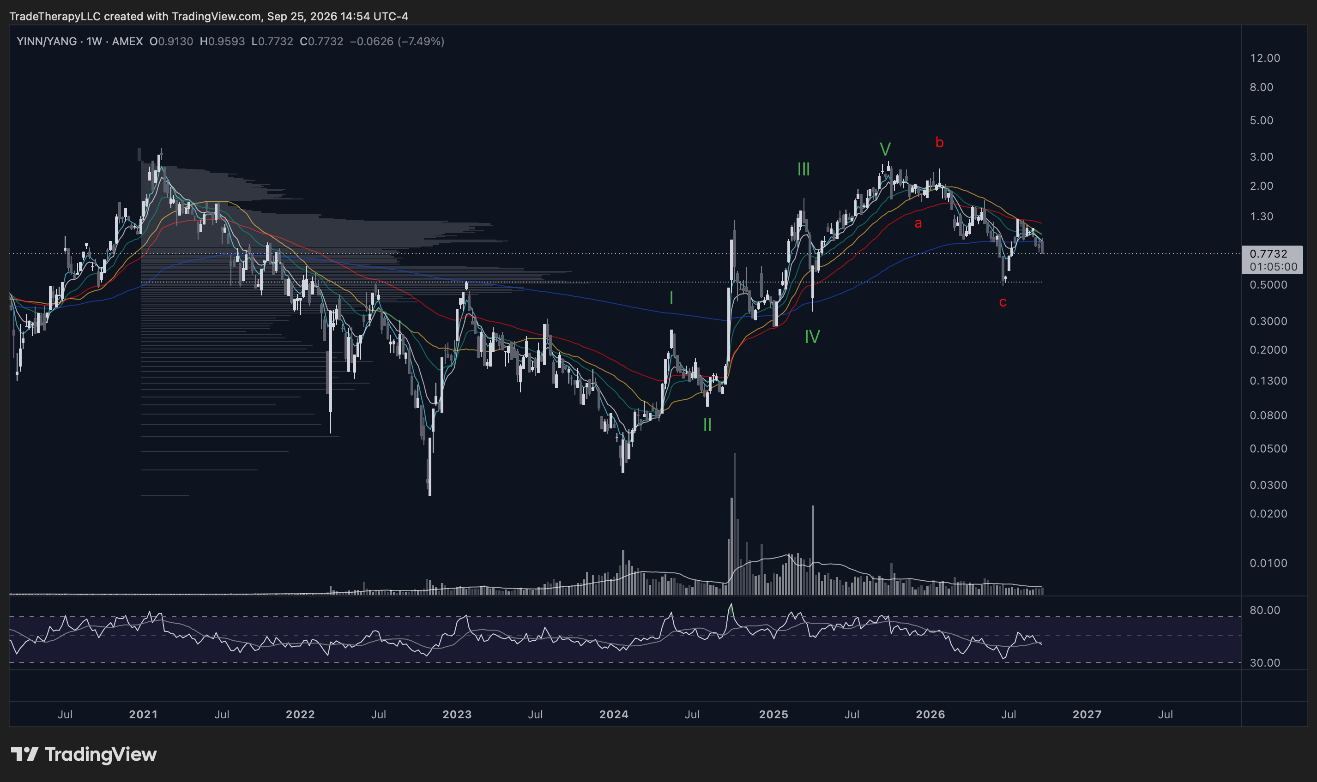Click the red wave label a
The height and width of the screenshot is (782, 1317).
tap(918, 223)
